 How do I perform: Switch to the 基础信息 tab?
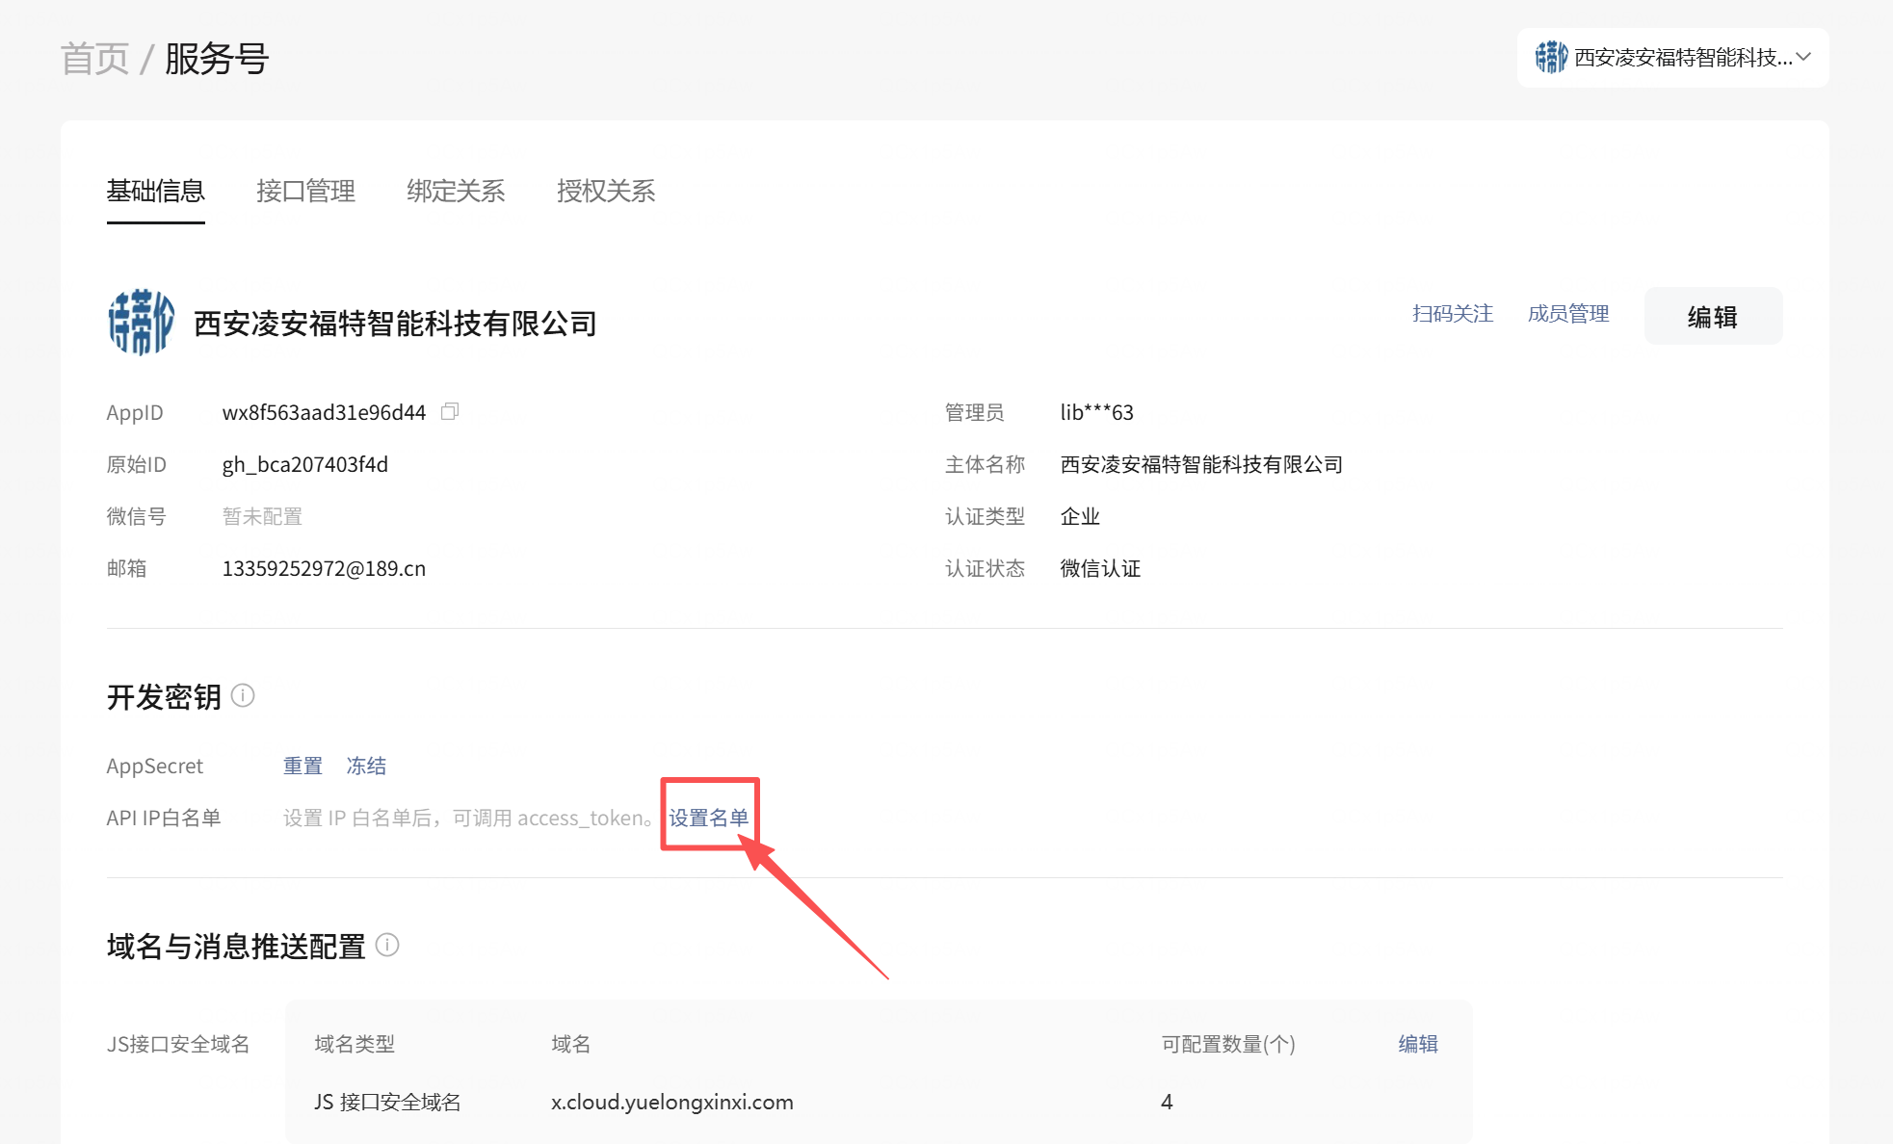point(156,191)
